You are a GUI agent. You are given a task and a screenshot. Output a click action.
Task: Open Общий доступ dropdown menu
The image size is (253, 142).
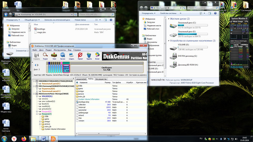(32, 20)
